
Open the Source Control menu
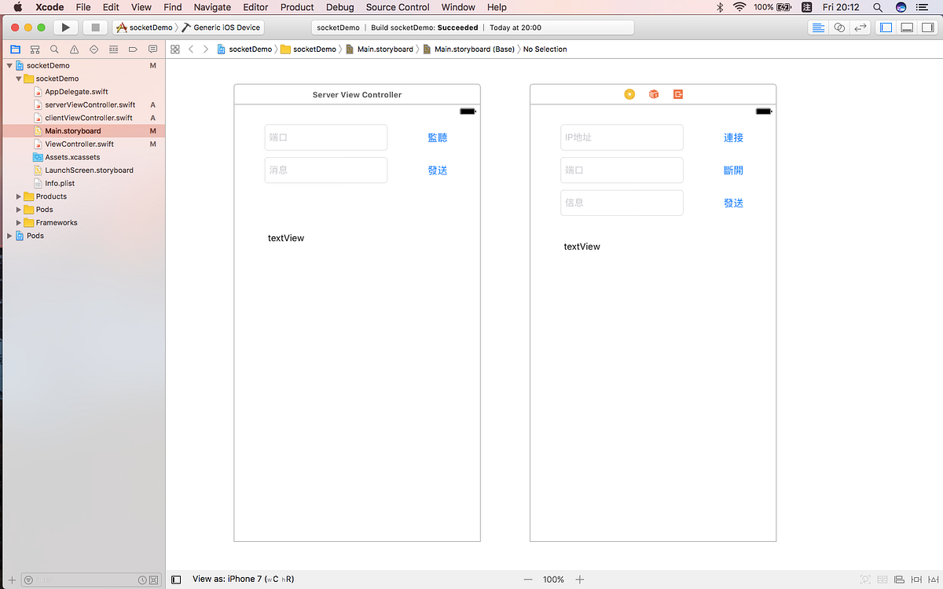[x=397, y=7]
